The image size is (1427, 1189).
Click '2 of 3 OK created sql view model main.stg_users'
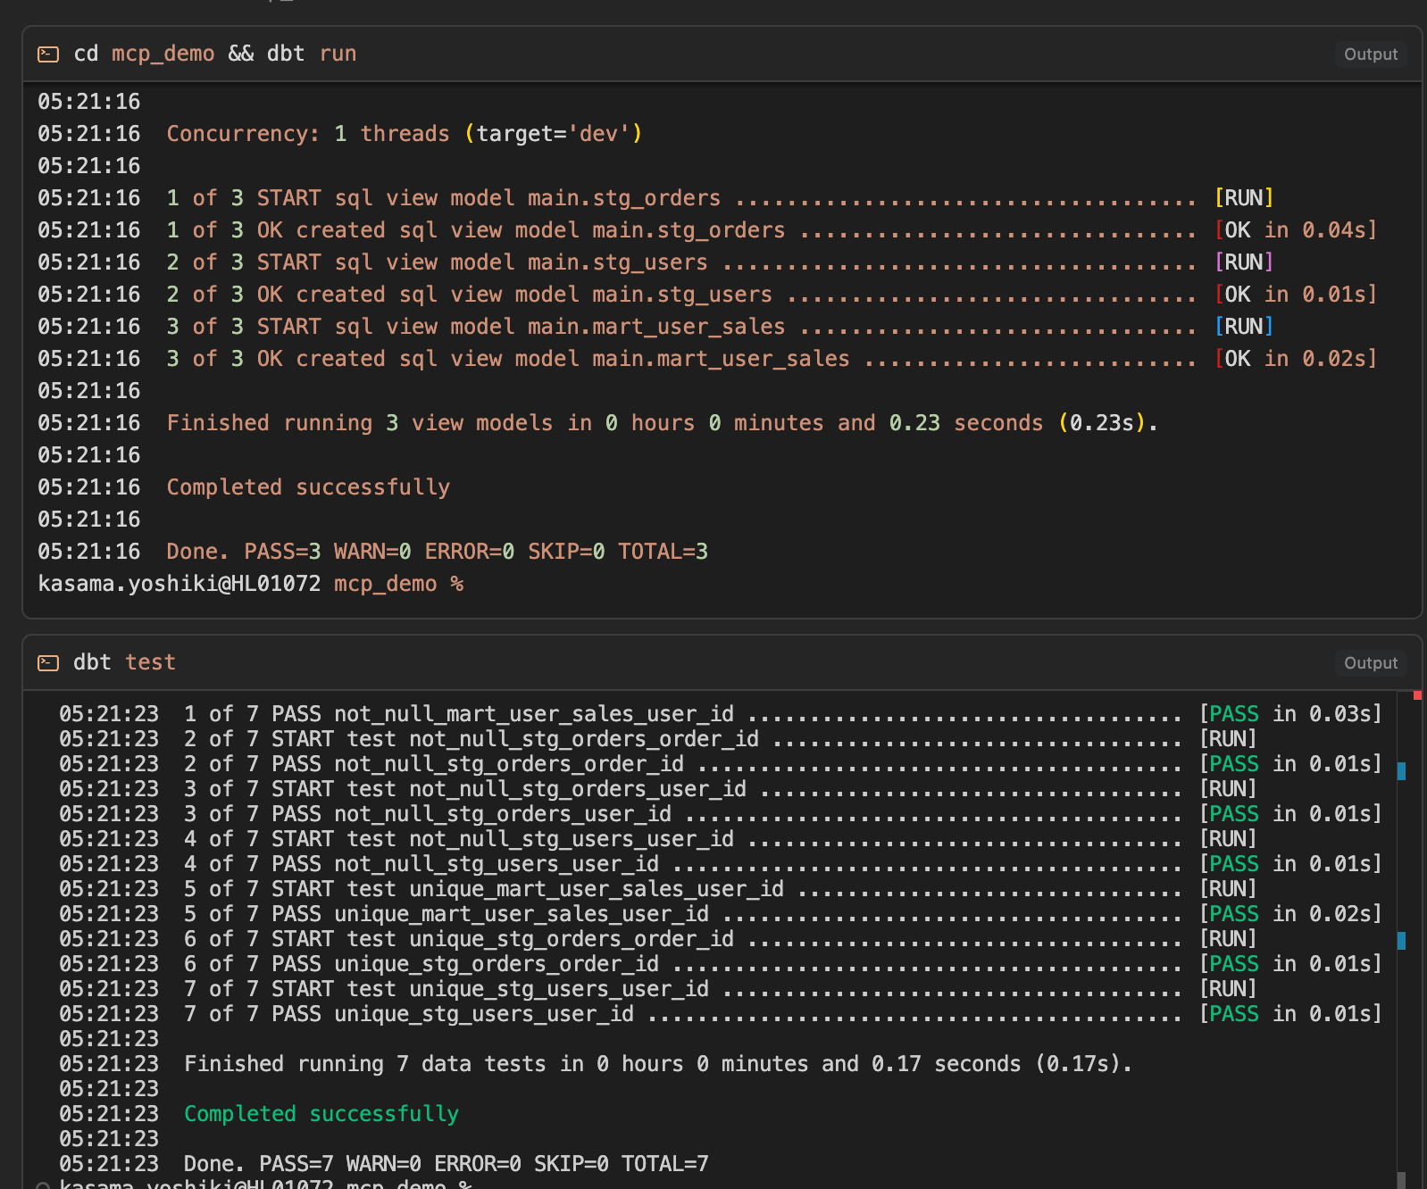coord(470,295)
